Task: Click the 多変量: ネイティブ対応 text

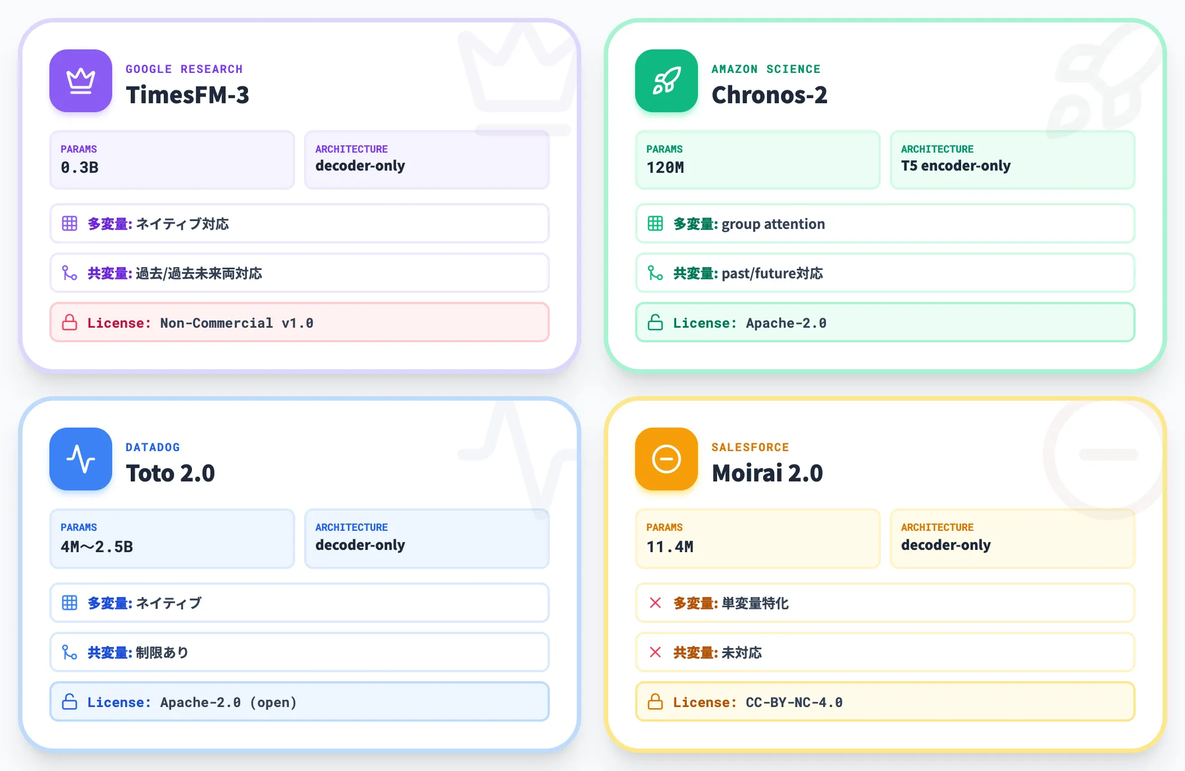Action: point(158,224)
